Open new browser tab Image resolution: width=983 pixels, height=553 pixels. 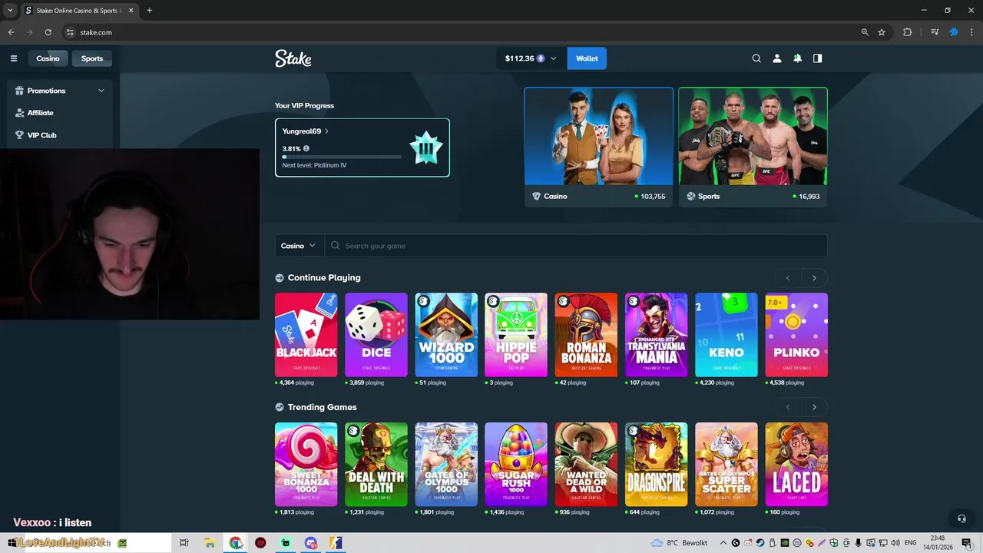(149, 11)
